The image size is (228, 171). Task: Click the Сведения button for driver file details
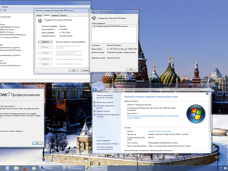(45, 42)
